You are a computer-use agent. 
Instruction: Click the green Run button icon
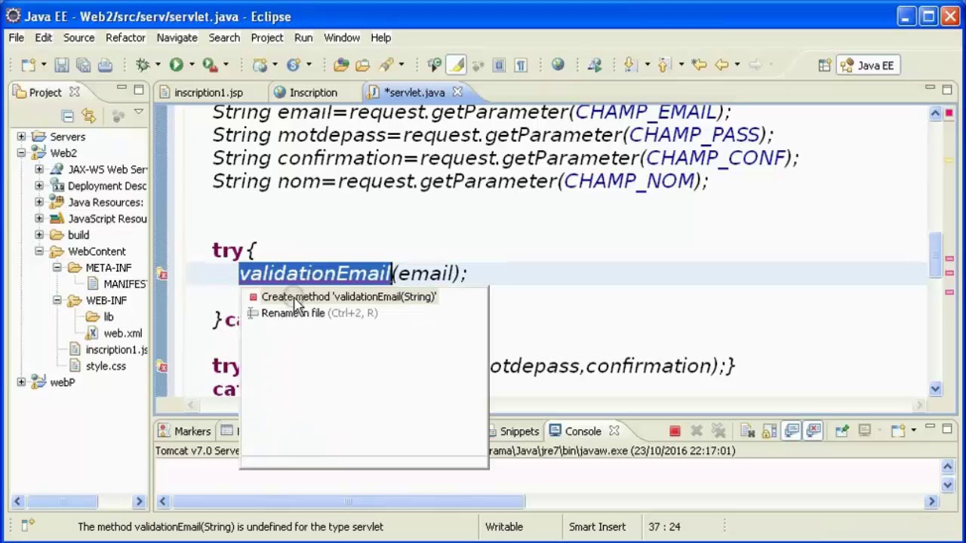(x=176, y=66)
